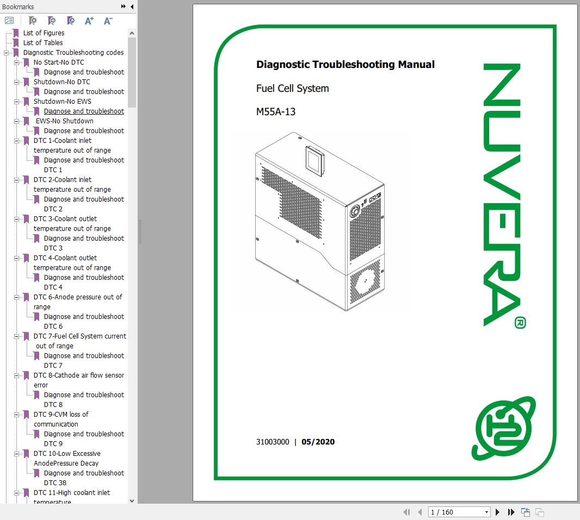Collapse the DTC 2-Coolant inlet node

(x=17, y=180)
